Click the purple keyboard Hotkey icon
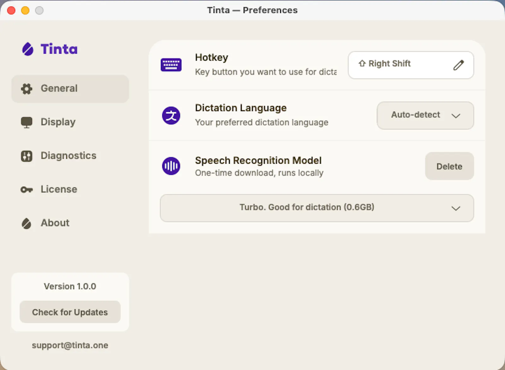This screenshot has height=370, width=505. pos(171,65)
